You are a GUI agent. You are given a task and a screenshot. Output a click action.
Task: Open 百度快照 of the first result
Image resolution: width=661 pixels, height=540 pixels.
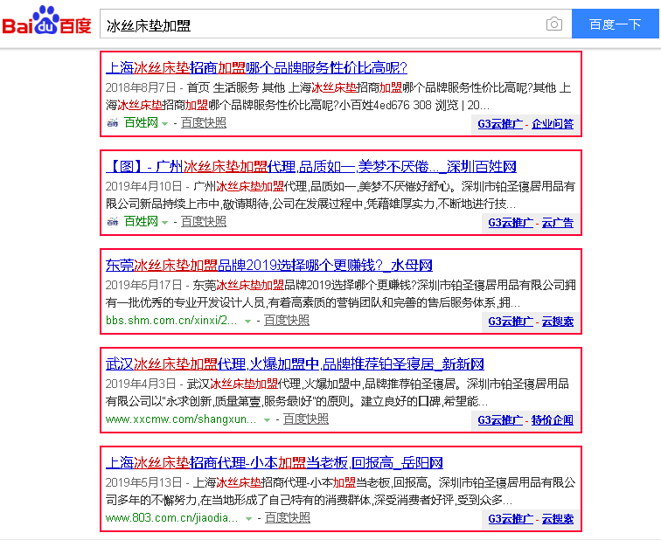(x=204, y=122)
